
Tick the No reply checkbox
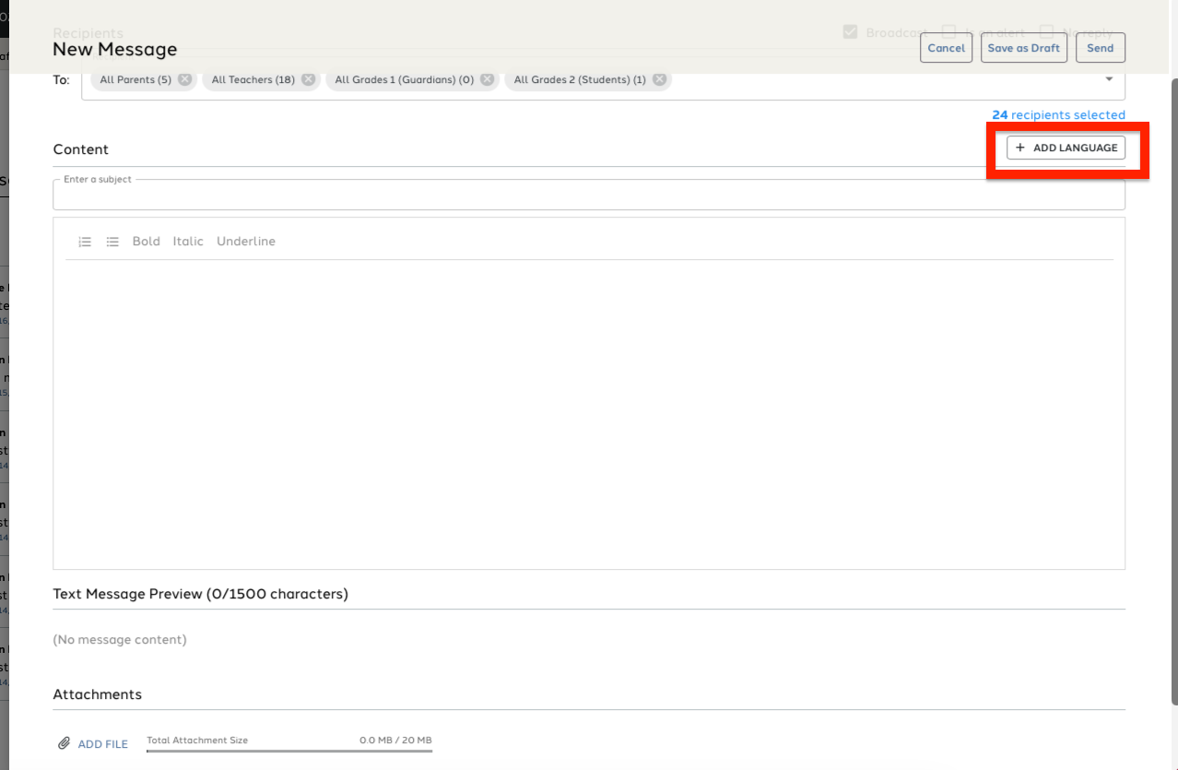pos(1046,32)
